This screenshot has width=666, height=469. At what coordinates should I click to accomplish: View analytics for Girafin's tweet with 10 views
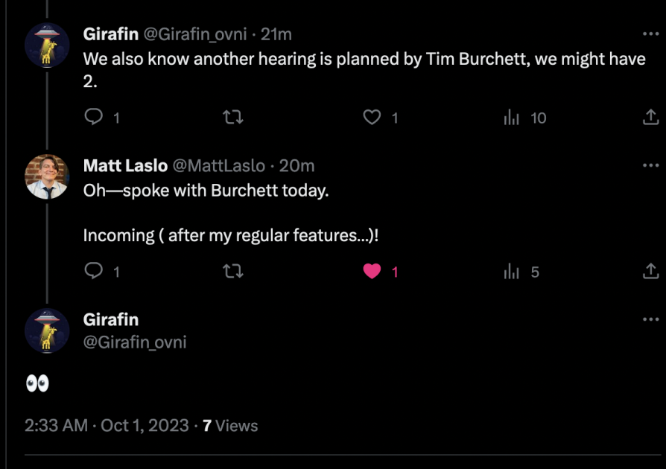click(x=512, y=118)
